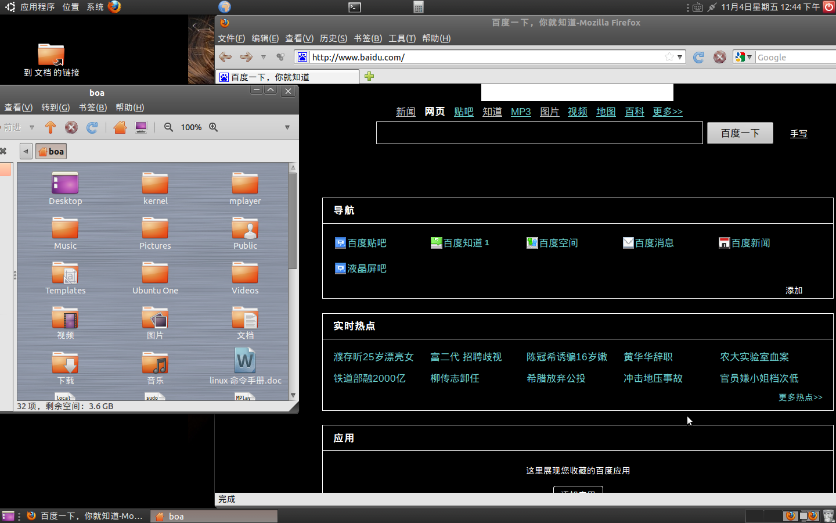This screenshot has height=523, width=836.
Task: Open the 文件(F) menu in Firefox
Action: pos(231,38)
